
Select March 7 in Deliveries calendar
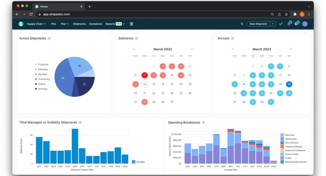point(145,75)
